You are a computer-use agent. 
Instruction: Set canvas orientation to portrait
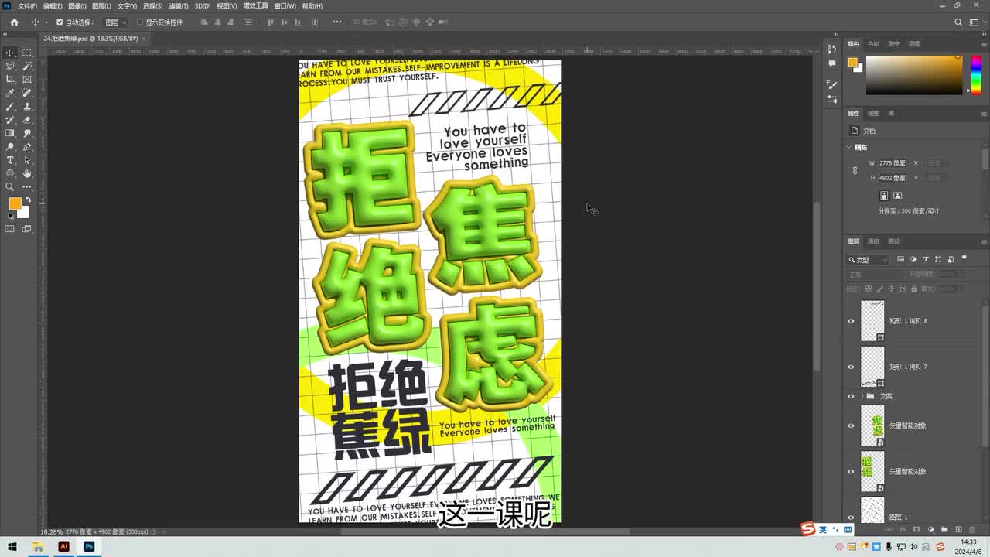coord(884,196)
